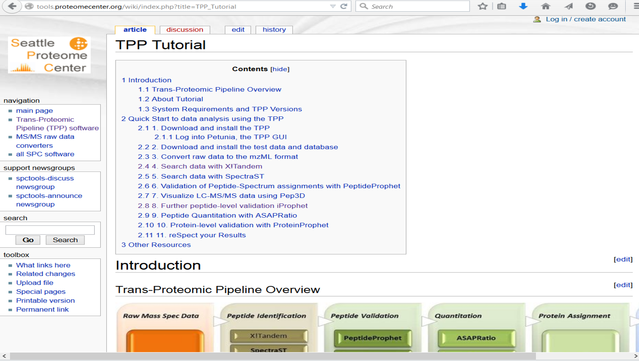Open Log in / create account link
The height and width of the screenshot is (361, 639).
586,19
